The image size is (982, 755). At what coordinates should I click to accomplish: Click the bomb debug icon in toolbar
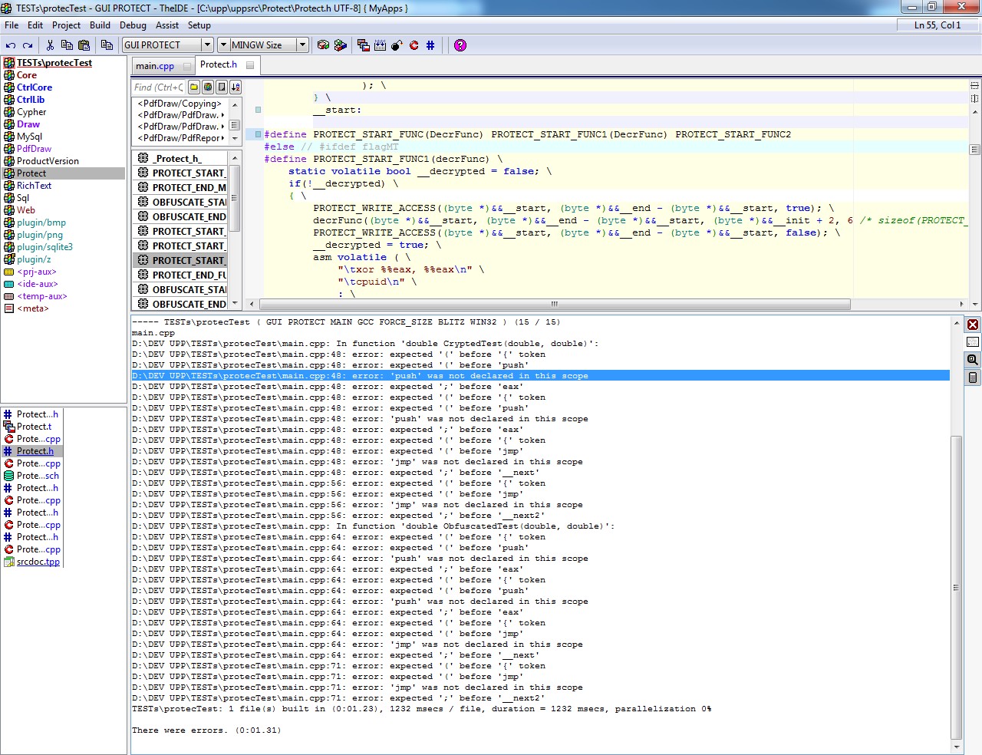[397, 45]
